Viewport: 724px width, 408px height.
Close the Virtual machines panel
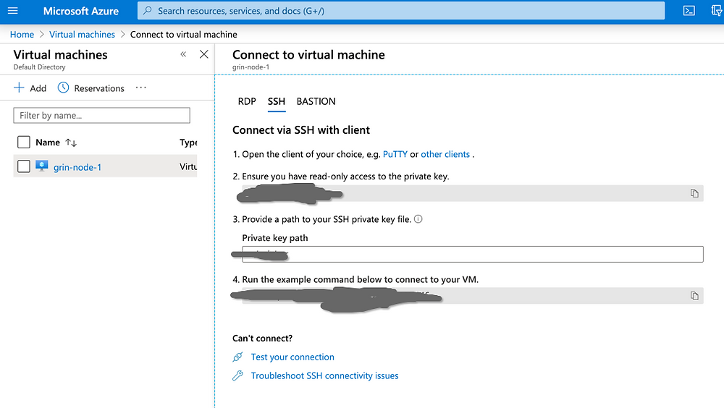coord(203,54)
